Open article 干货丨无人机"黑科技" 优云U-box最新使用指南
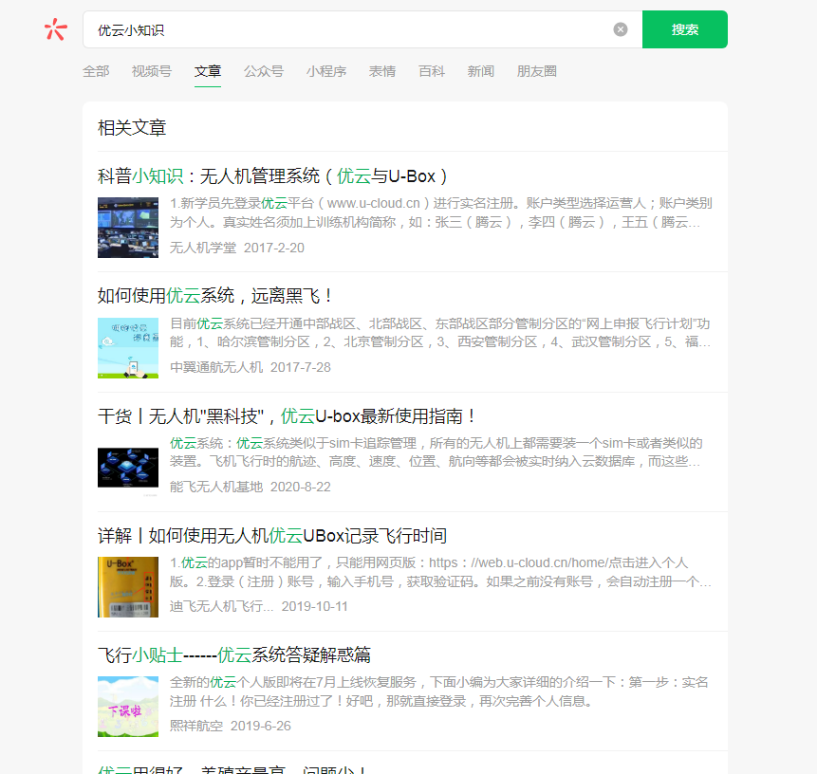This screenshot has width=817, height=774. point(287,415)
